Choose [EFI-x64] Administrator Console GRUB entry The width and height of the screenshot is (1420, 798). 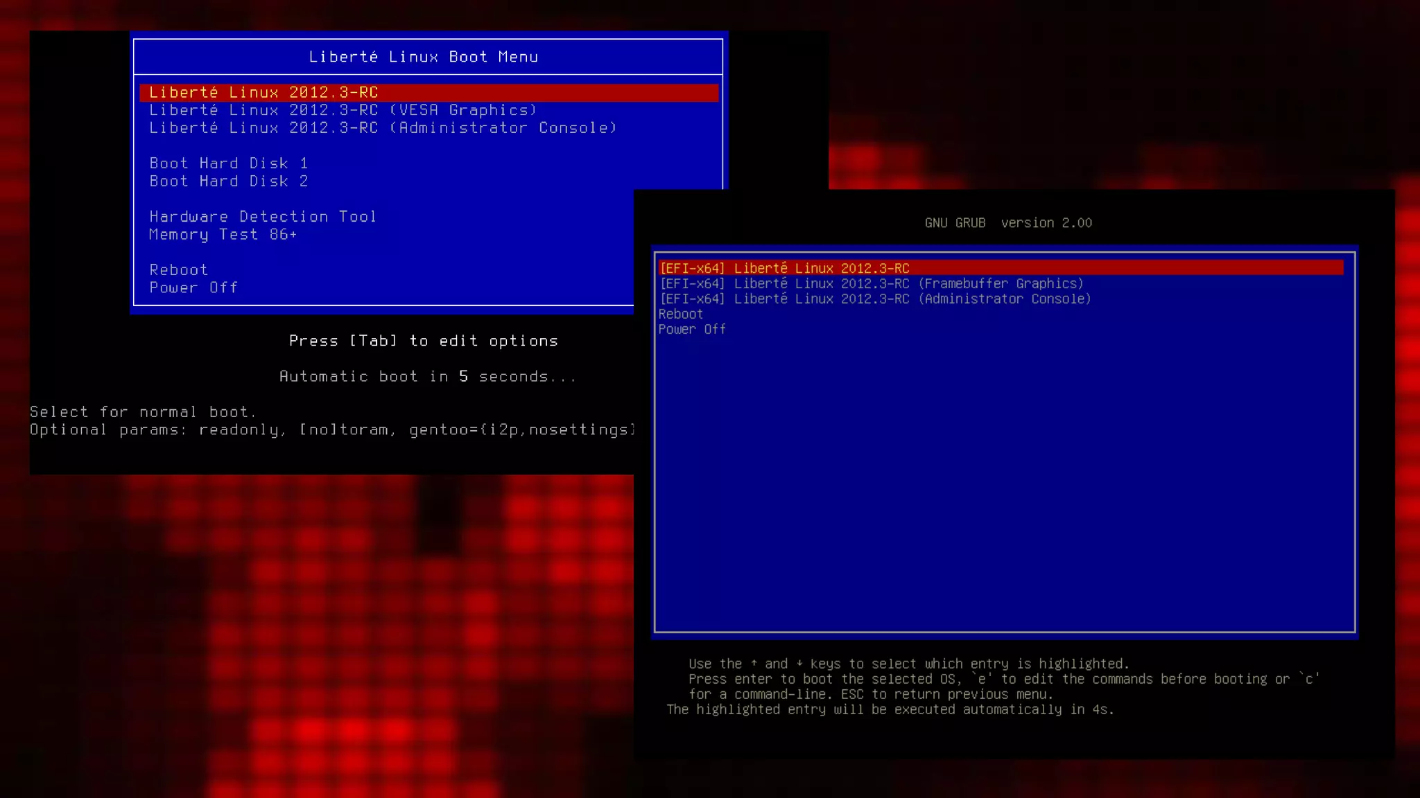pyautogui.click(x=875, y=299)
